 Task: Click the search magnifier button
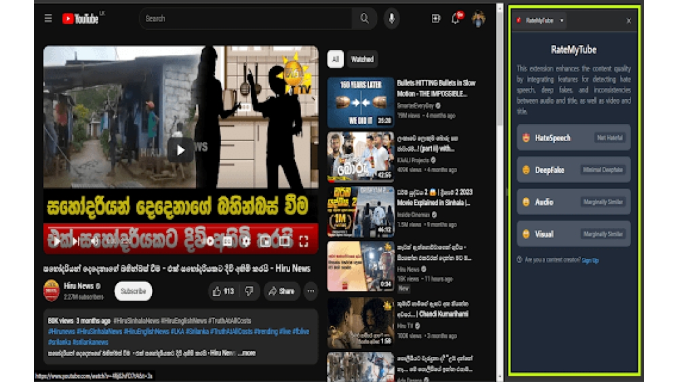click(x=365, y=18)
